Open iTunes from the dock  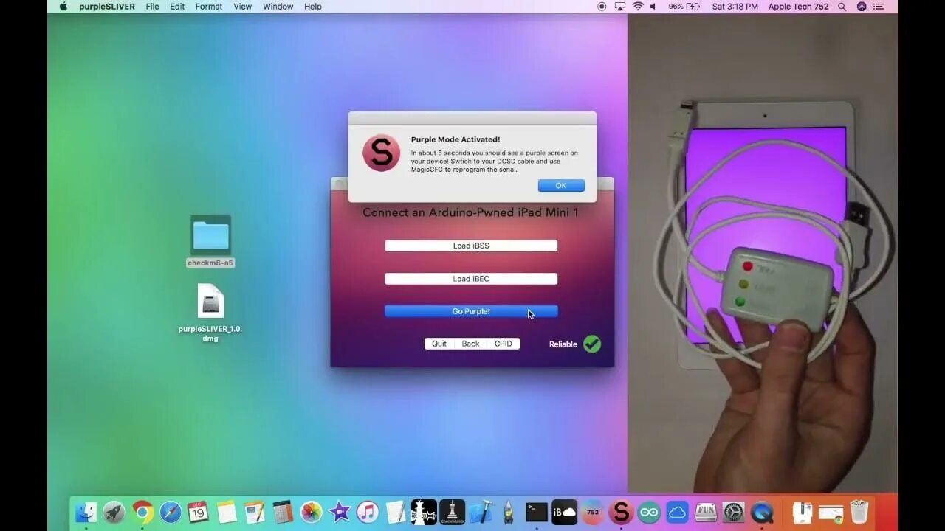point(368,511)
